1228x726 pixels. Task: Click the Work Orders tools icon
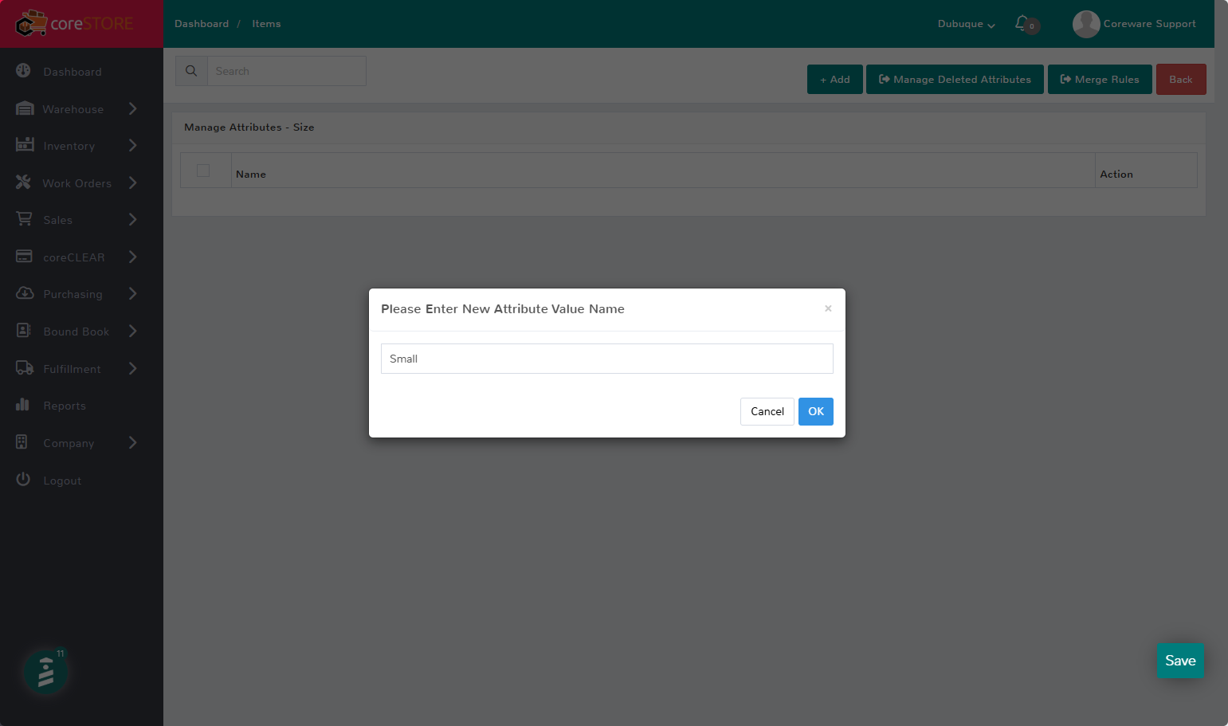pyautogui.click(x=23, y=182)
